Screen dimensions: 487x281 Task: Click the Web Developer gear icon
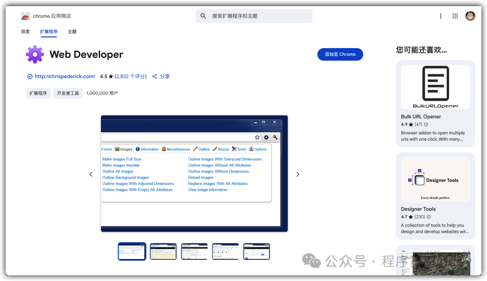click(35, 54)
